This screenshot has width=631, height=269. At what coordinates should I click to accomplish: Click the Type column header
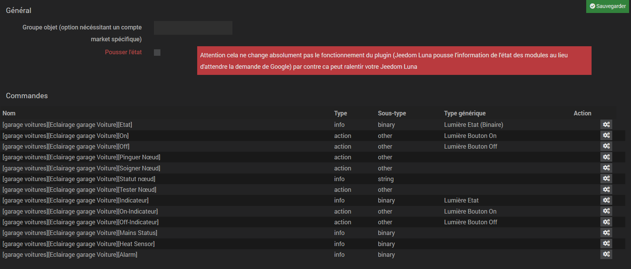(340, 113)
